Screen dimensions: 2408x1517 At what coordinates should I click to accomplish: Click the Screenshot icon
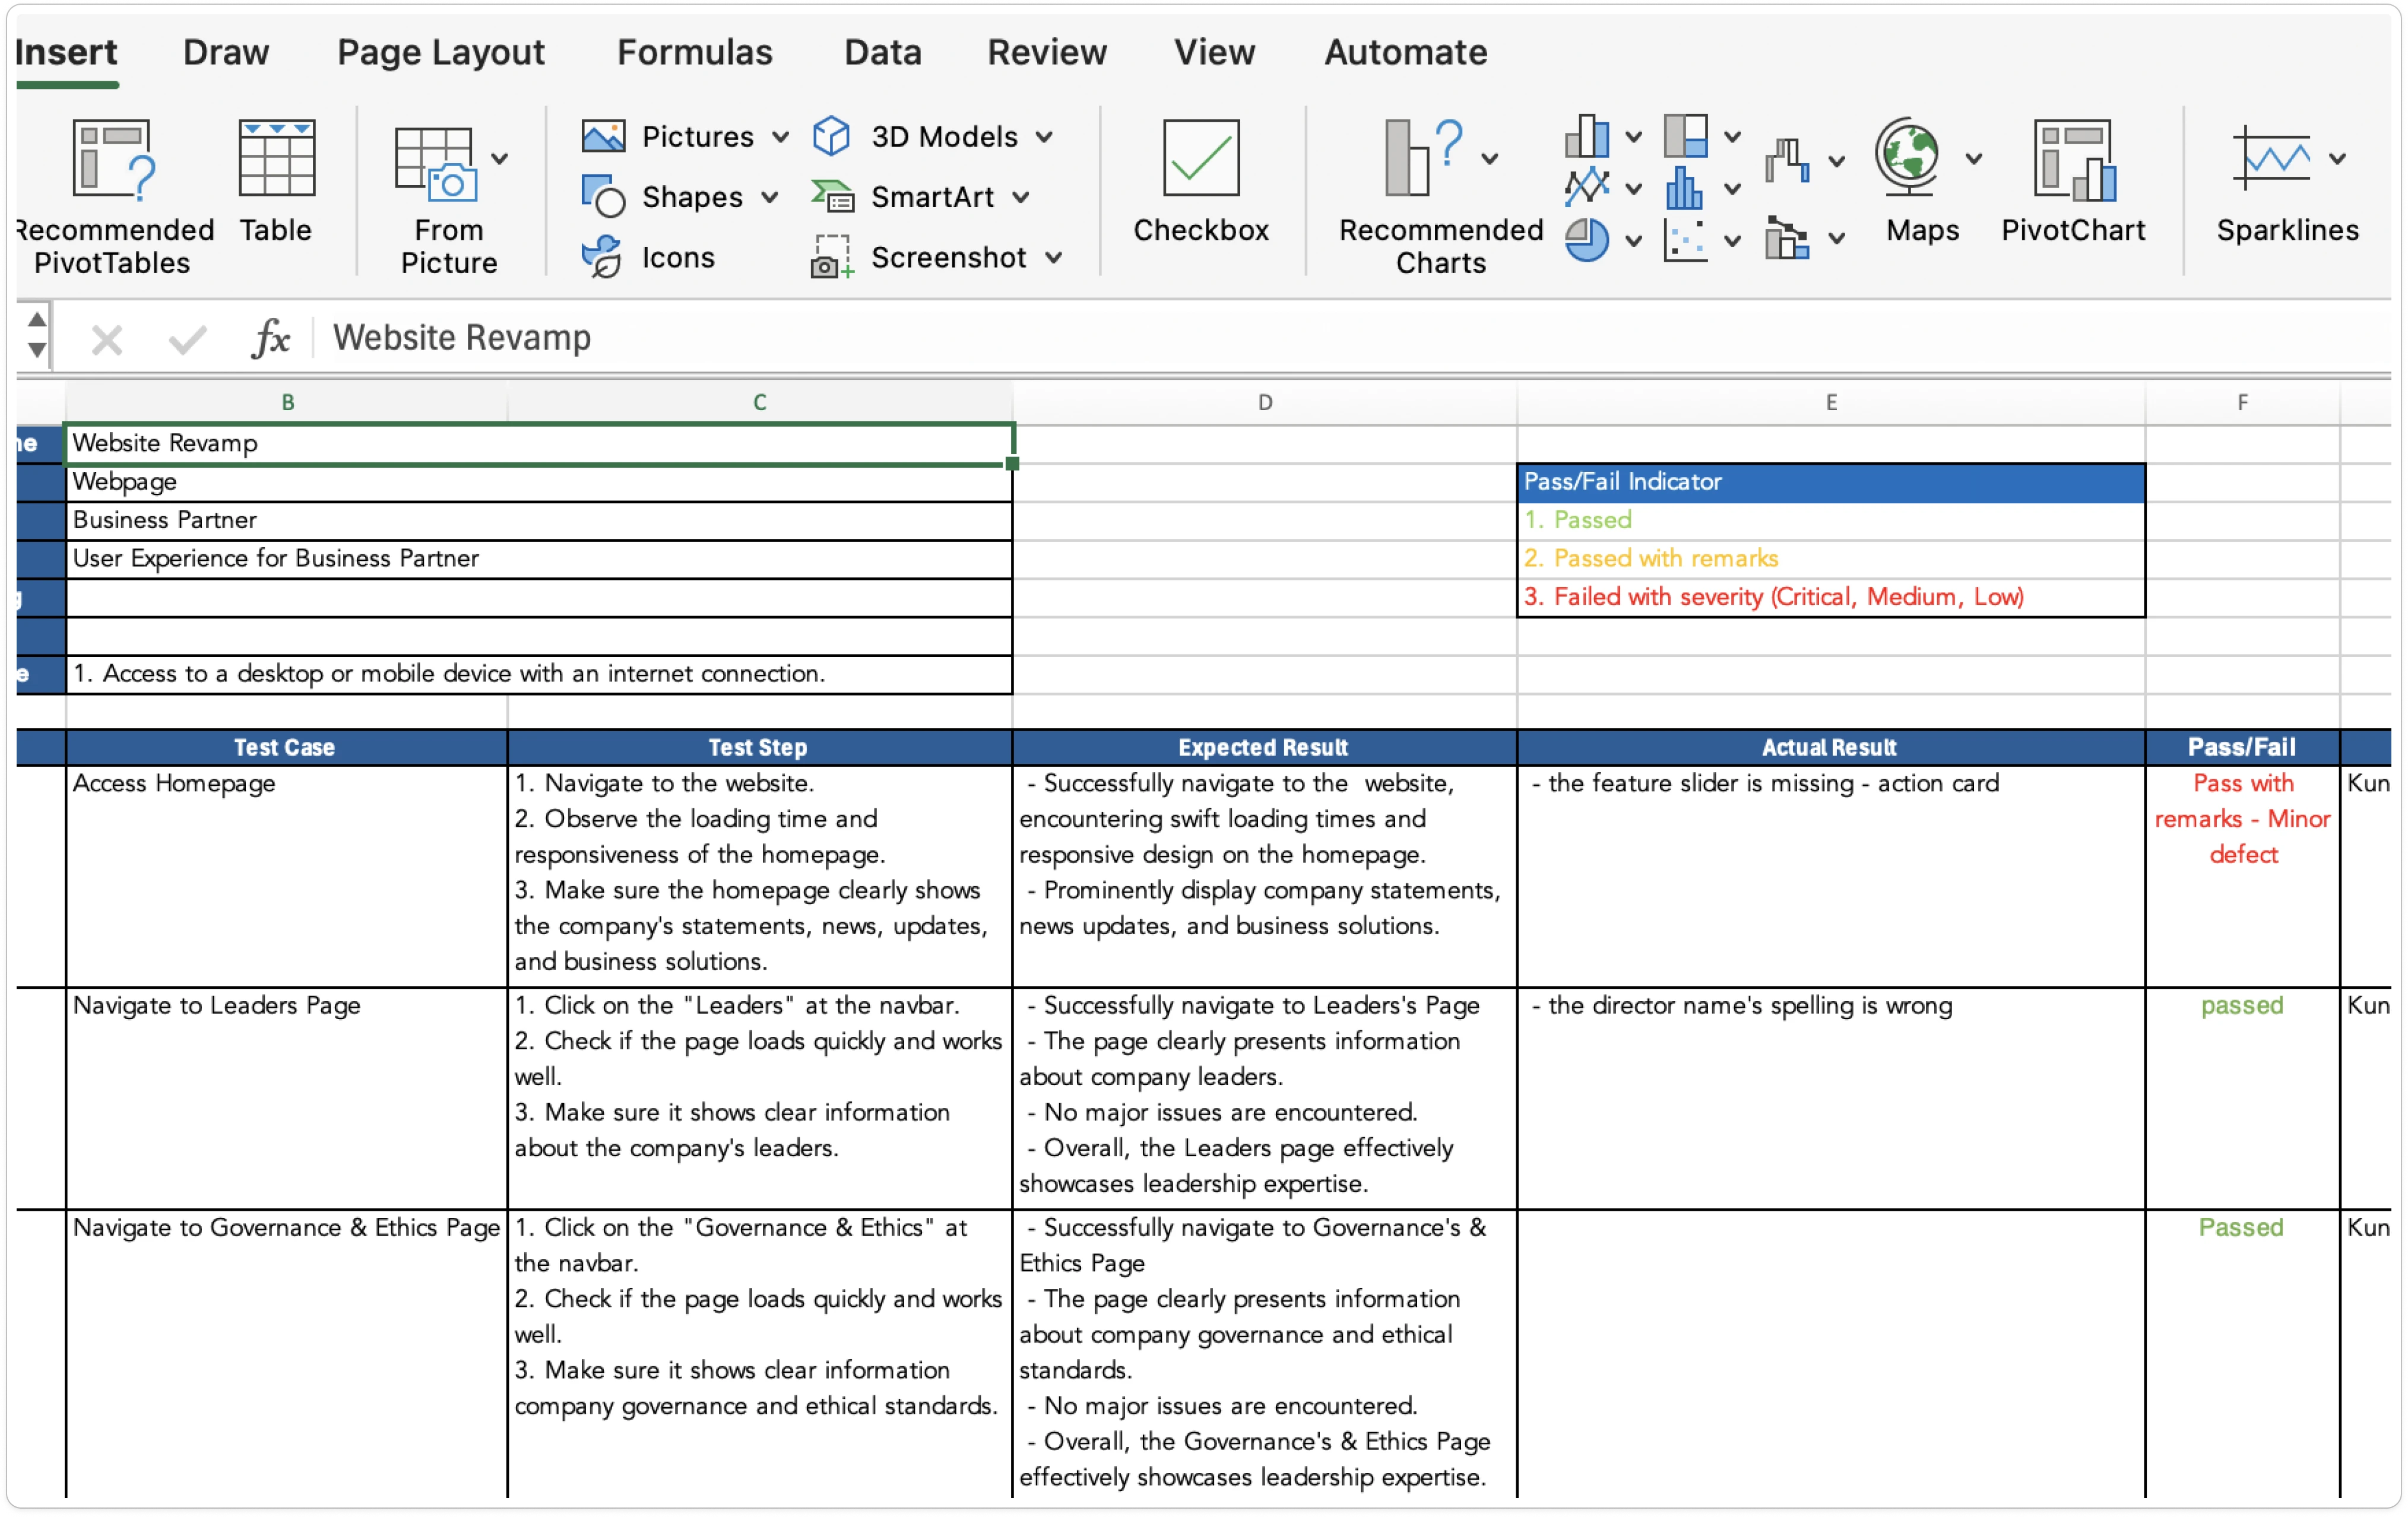point(832,257)
